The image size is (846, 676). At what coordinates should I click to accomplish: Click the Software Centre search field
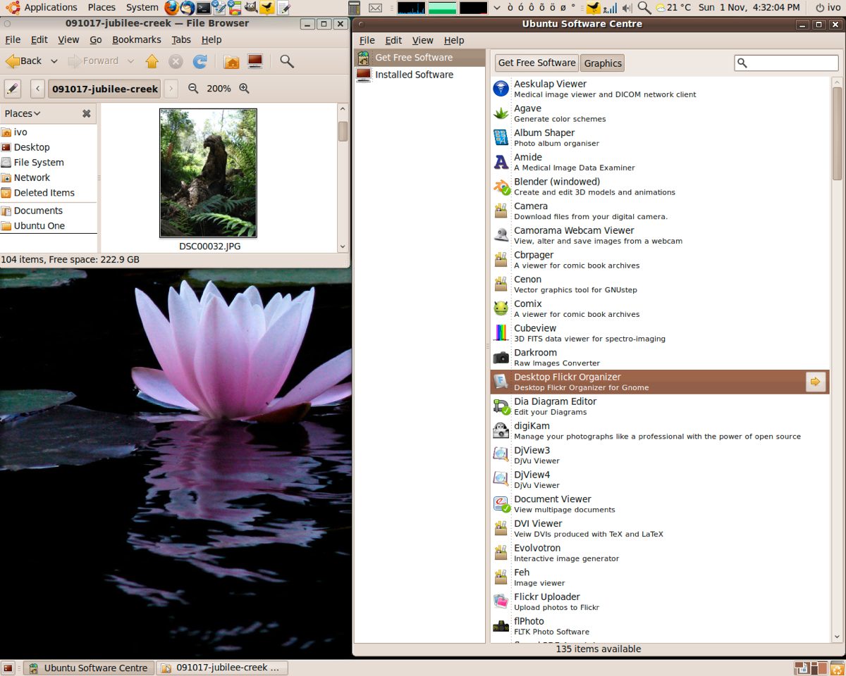coord(791,63)
